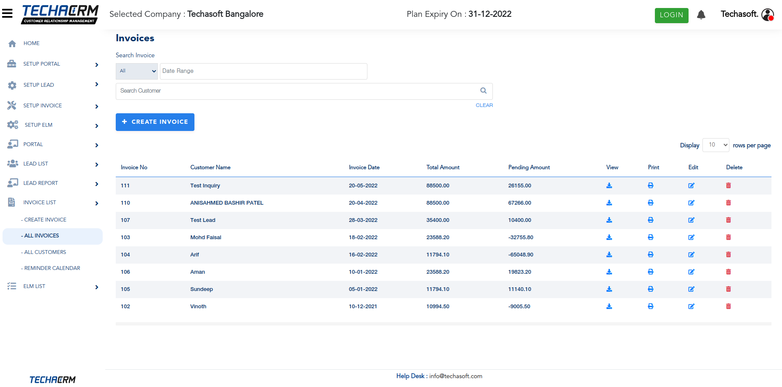Viewport: 782px width, 387px height.
Task: Download invoice 111 via the View icon
Action: click(x=609, y=186)
